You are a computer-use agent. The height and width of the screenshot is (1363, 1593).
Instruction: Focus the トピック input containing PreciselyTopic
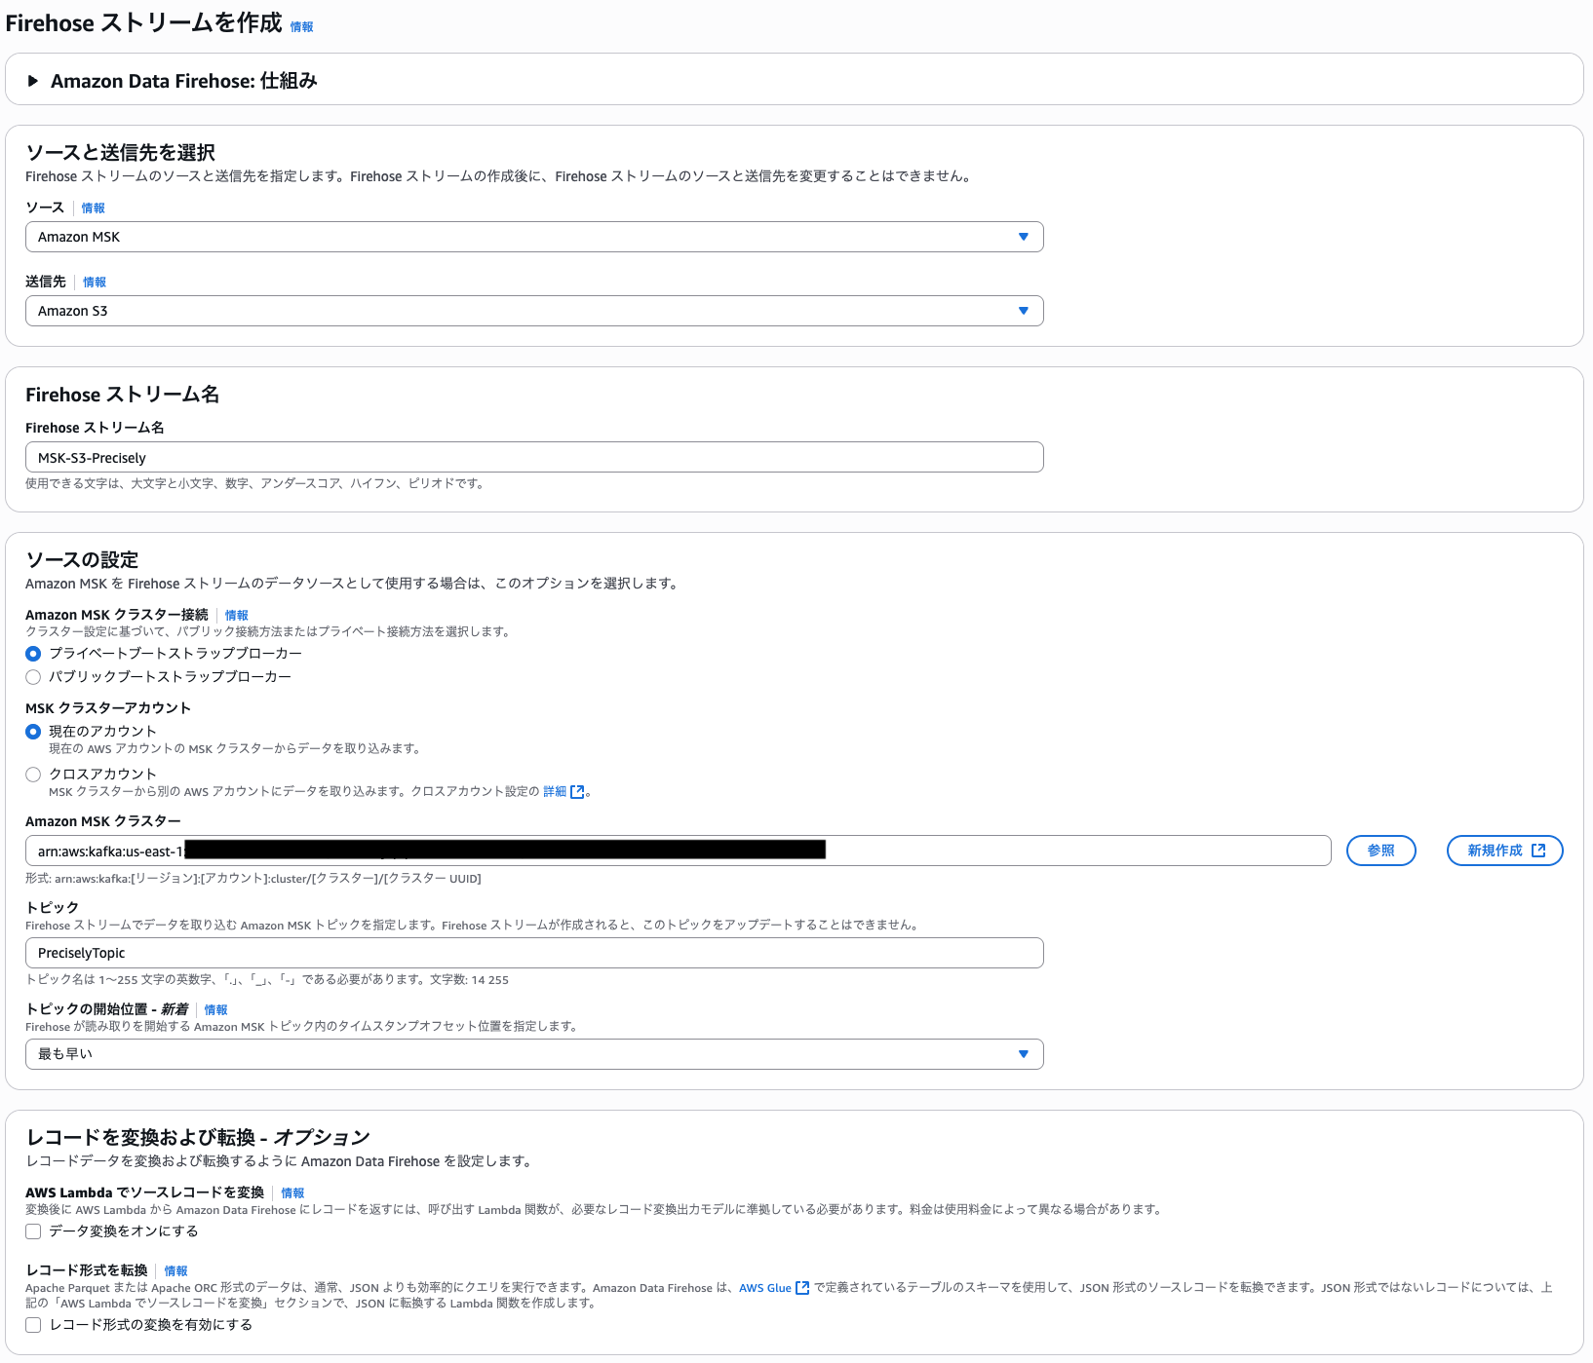[x=534, y=953]
